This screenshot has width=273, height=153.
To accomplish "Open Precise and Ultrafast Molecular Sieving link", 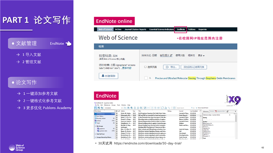I will click(x=195, y=78).
